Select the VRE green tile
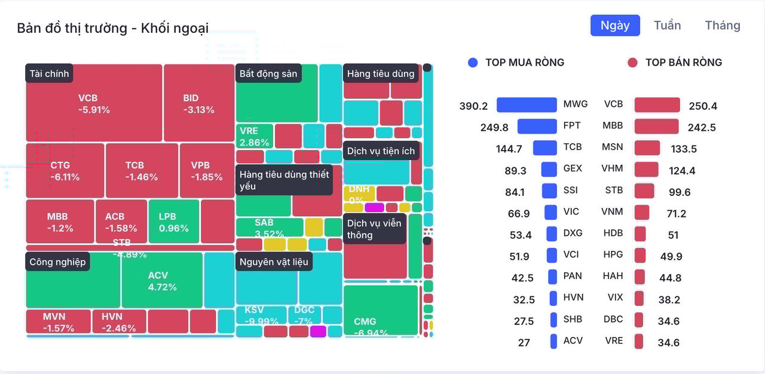The height and width of the screenshot is (374, 765). [254, 136]
